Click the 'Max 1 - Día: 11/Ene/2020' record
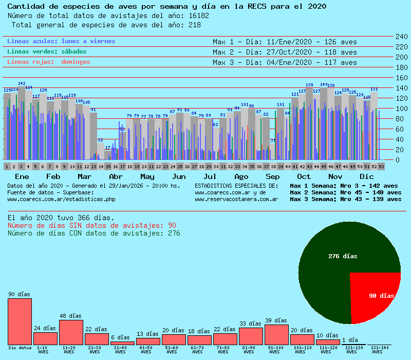This screenshot has width=411, height=360. coord(284,42)
